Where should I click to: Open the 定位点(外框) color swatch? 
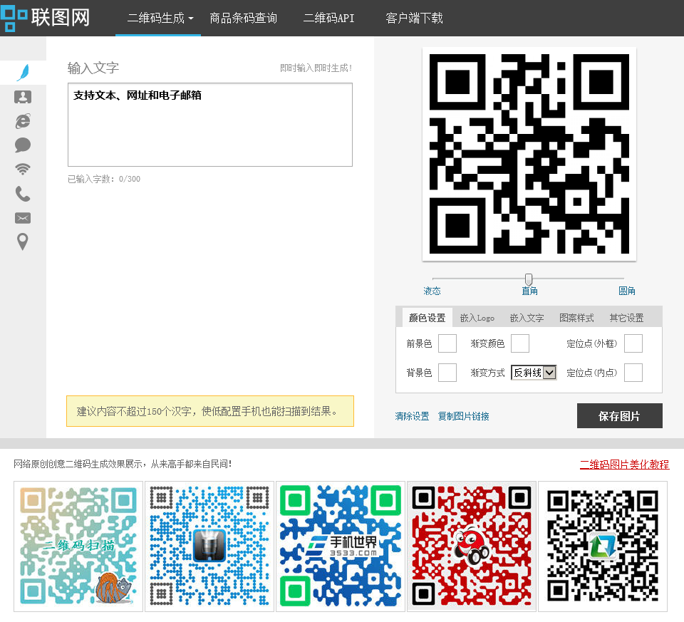click(x=633, y=343)
